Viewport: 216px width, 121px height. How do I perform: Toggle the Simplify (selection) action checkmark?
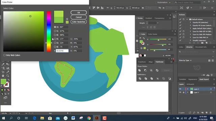(180, 40)
